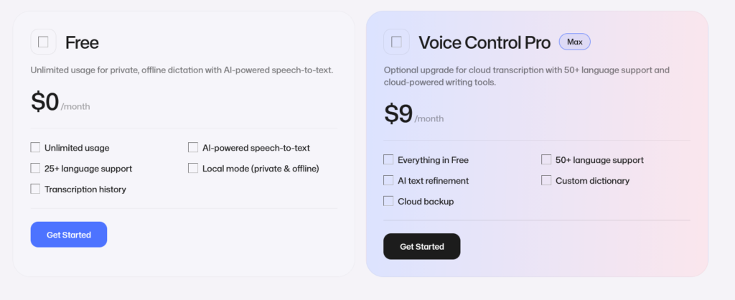The width and height of the screenshot is (735, 300).
Task: Tick the 25+ language support checkbox
Action: (35, 168)
